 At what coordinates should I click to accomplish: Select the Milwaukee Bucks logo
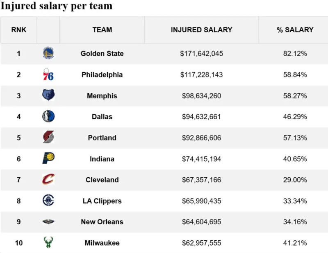(x=48, y=243)
